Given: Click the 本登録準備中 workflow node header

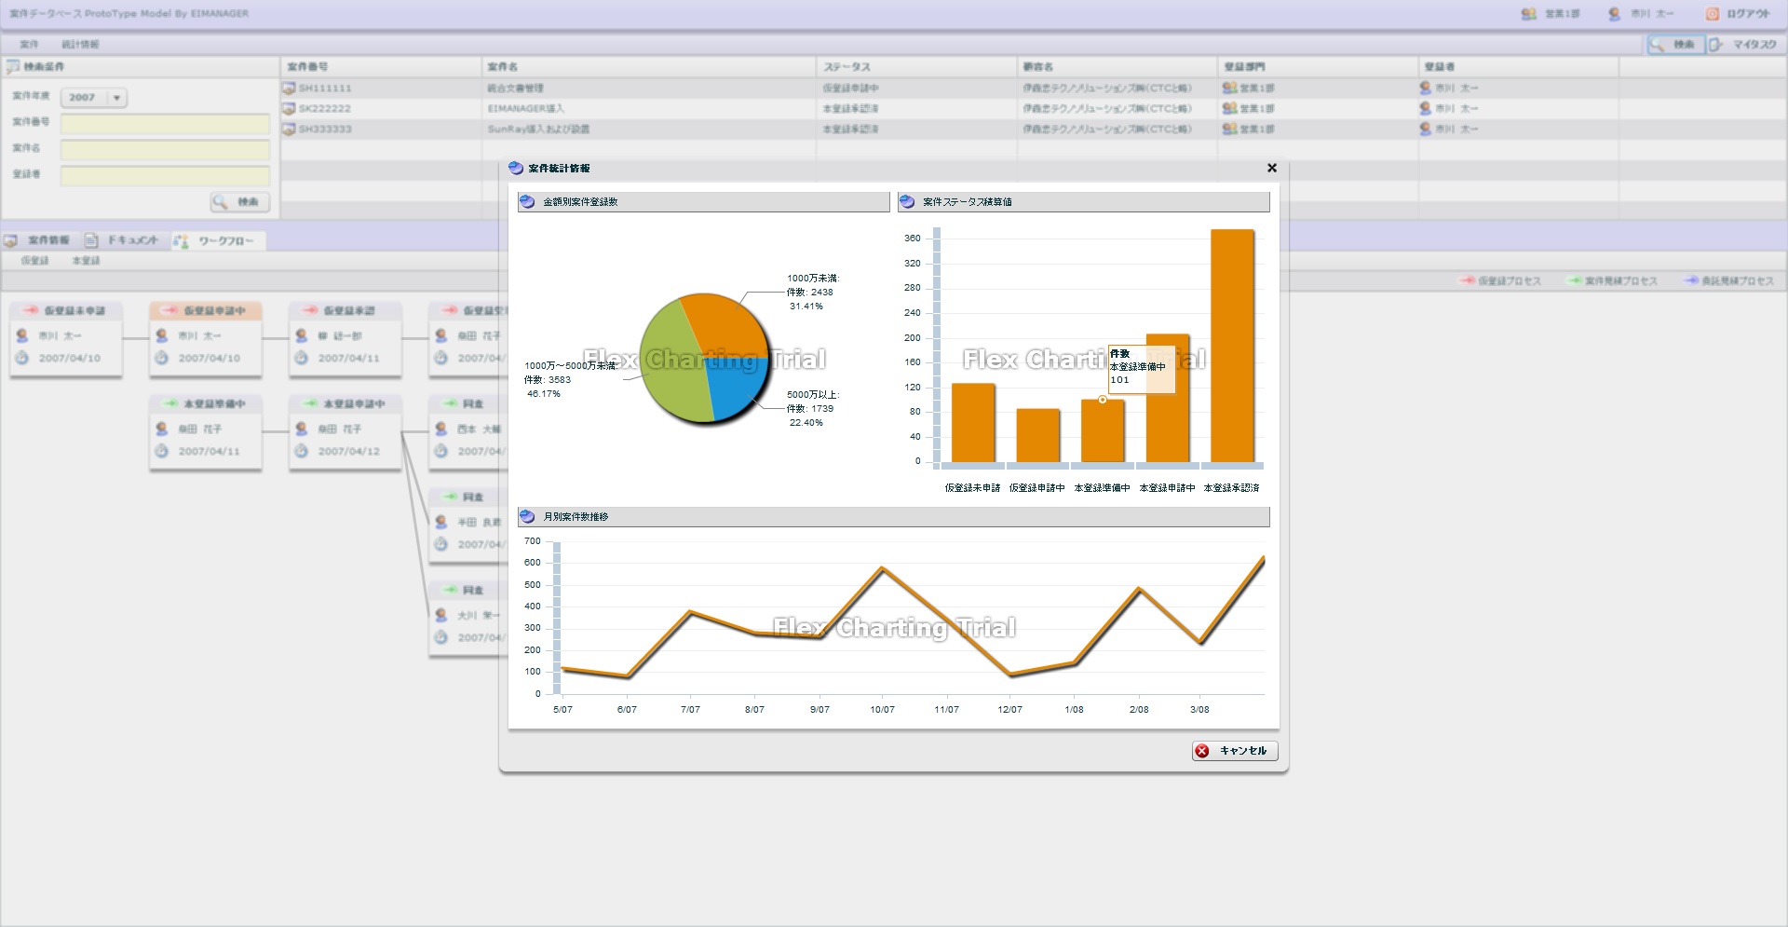Looking at the screenshot, I should pos(205,403).
